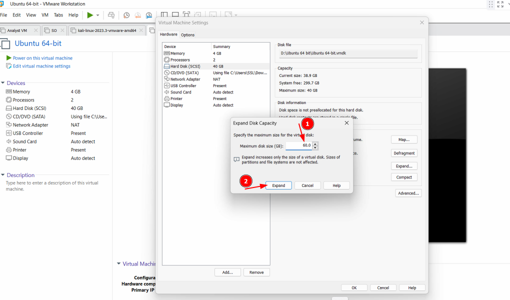Viewport: 510px width, 300px height.
Task: Close the kali-linux tab
Action: coord(141,30)
